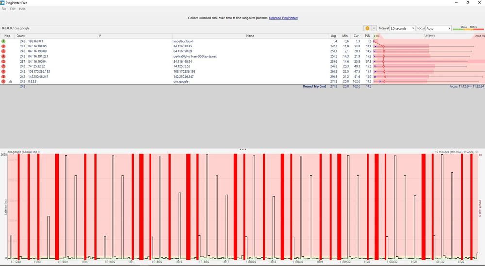
Task: Open the Interval 2,5 seconds dropdown
Action: click(x=402, y=28)
